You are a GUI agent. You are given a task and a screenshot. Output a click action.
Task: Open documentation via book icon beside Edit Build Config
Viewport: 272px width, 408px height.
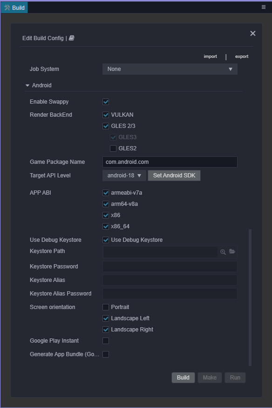(x=71, y=38)
